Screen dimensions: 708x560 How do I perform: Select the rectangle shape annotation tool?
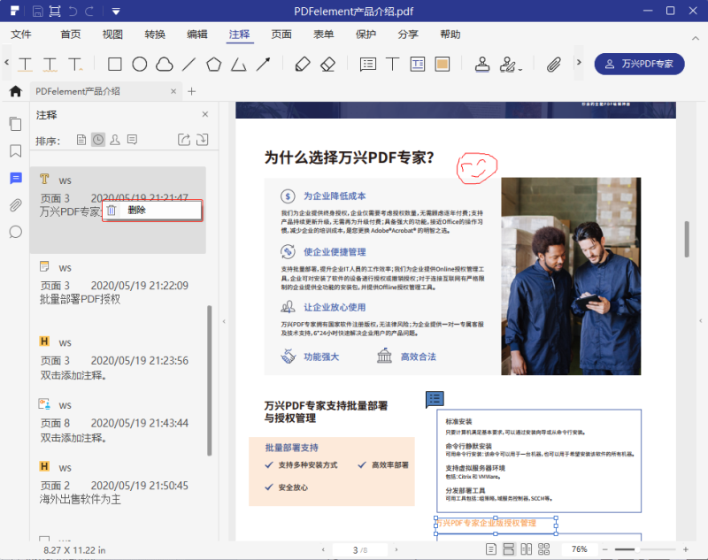[x=116, y=64]
